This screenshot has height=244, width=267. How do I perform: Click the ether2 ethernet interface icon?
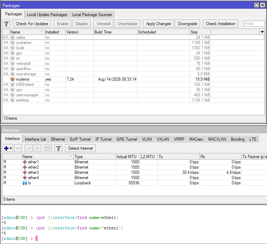coord(25,167)
